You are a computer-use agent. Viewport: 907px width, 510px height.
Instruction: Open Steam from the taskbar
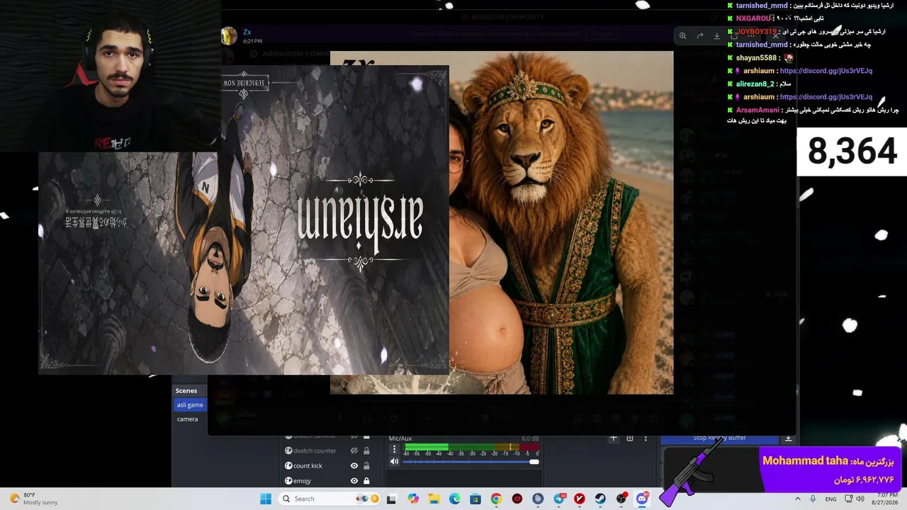pos(600,499)
